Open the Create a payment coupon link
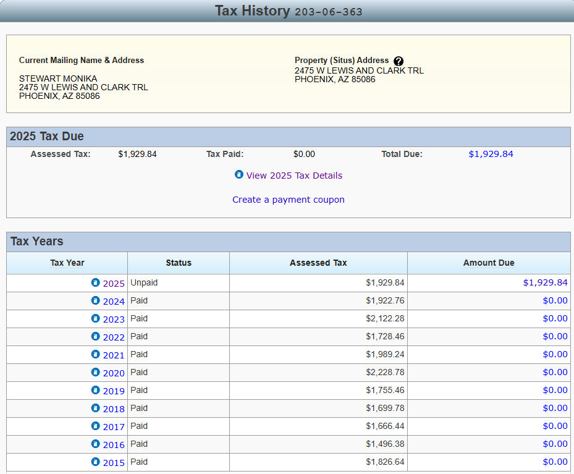This screenshot has height=474, width=574. point(289,200)
